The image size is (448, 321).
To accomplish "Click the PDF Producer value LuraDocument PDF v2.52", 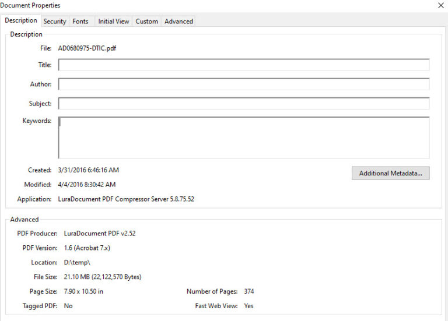I will point(100,234).
